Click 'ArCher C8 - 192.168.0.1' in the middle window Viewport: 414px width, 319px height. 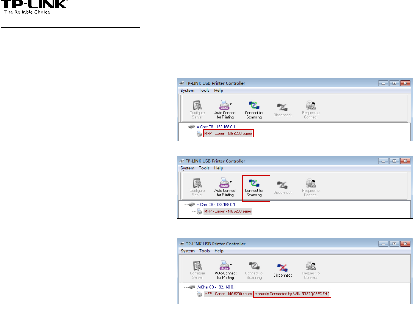pos(216,204)
